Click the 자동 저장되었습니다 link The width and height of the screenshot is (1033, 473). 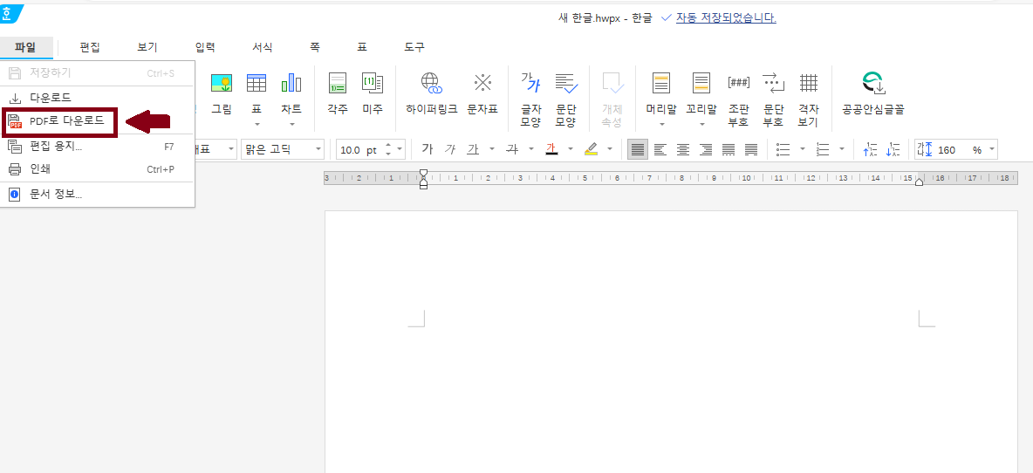click(x=726, y=17)
